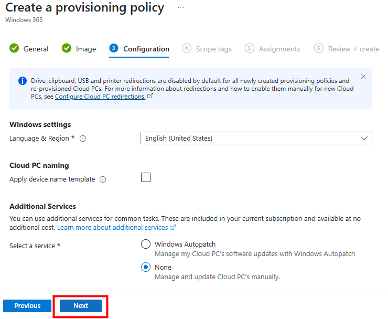Click the Scope tags step number icon
388x319 pixels.
(187, 48)
